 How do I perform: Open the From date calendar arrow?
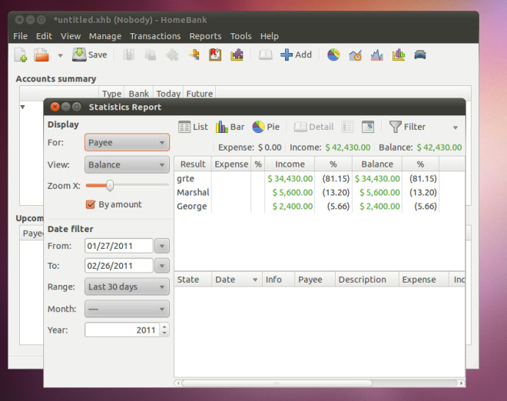point(162,246)
